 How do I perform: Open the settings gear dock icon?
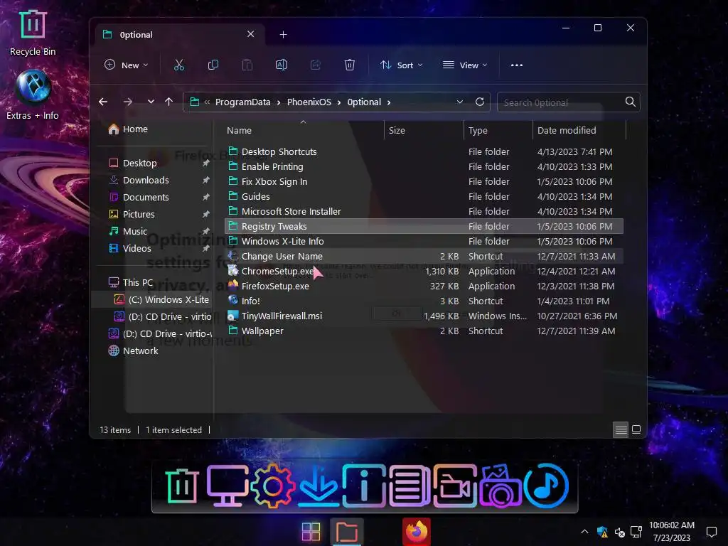pyautogui.click(x=272, y=486)
